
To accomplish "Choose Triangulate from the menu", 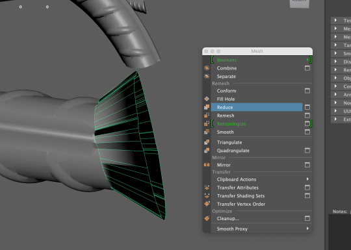I will coord(229,142).
